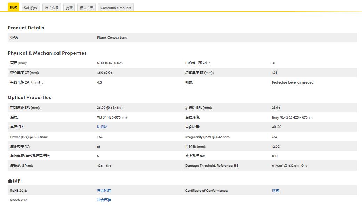Click the Plano-Convex Lens type value
This screenshot has width=362, height=209.
pos(112,38)
